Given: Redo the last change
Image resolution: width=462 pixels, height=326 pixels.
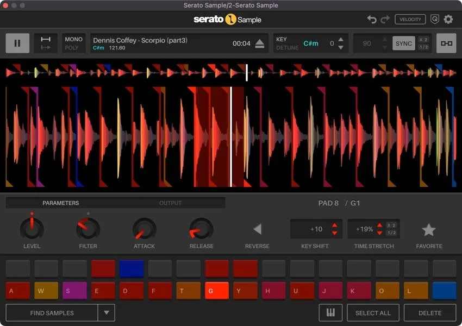Looking at the screenshot, I should pyautogui.click(x=385, y=19).
